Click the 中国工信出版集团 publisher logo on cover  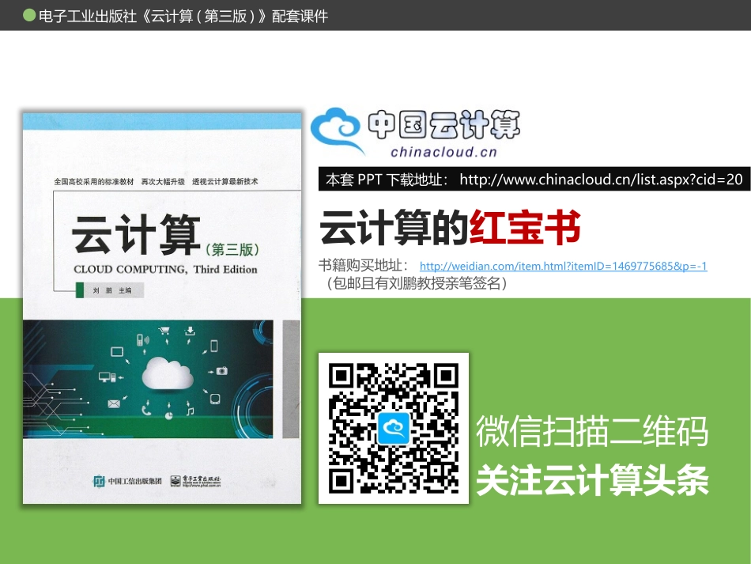pos(127,481)
